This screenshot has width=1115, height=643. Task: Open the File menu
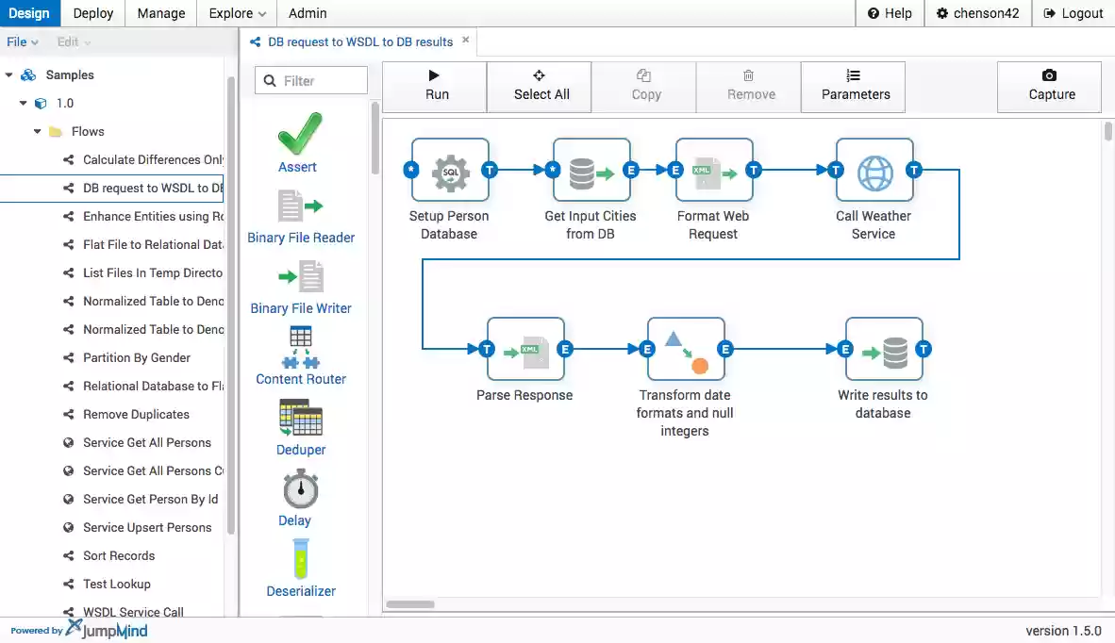tap(17, 41)
